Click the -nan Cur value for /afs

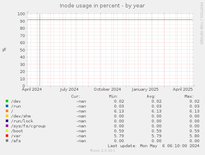(81, 141)
